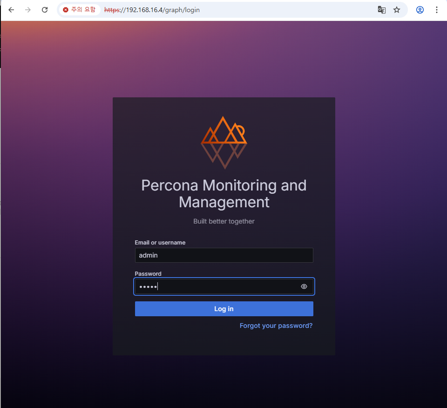Click the Percona Monitoring and Management heading
This screenshot has width=447, height=408.
[224, 194]
